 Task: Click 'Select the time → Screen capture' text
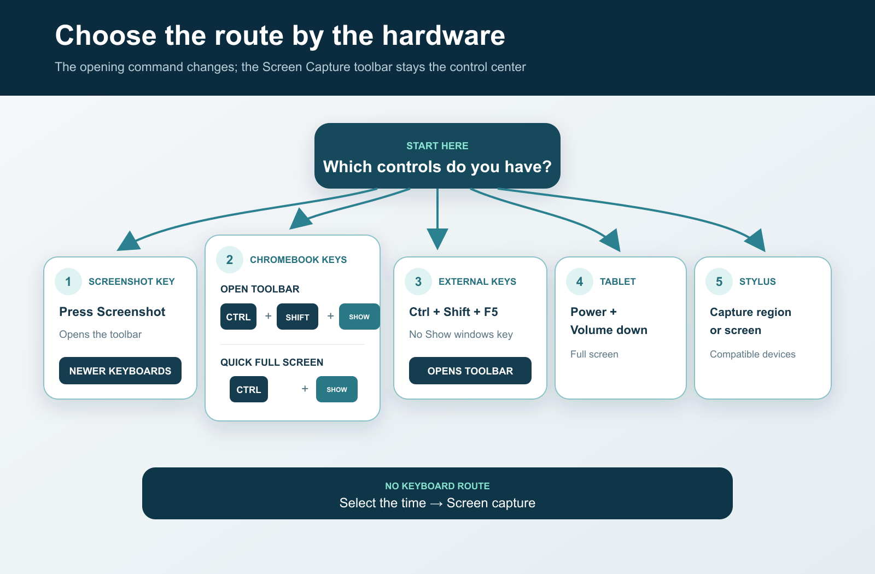coord(437,503)
